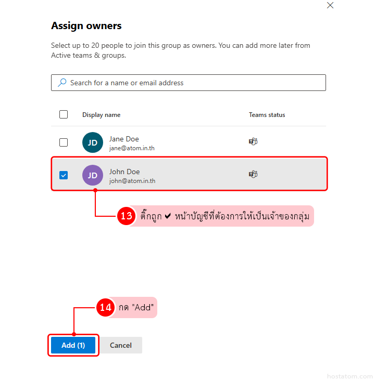The height and width of the screenshot is (380, 375).
Task: Toggle the select-all checkbox in header
Action: tap(64, 114)
